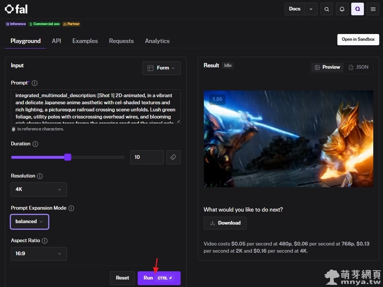Image resolution: width=383 pixels, height=287 pixels.
Task: Click 'to reference characters' hint text
Action: tap(40, 129)
